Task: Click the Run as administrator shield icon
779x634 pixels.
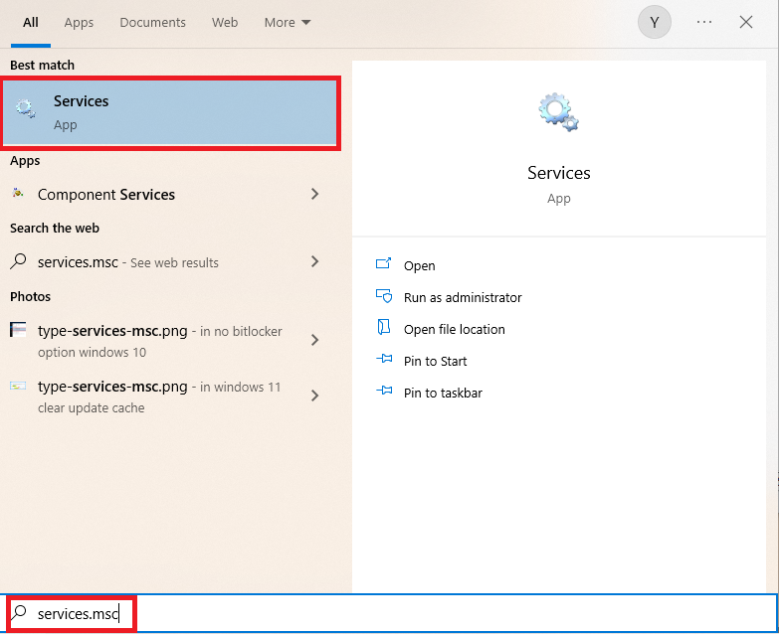Action: (384, 296)
